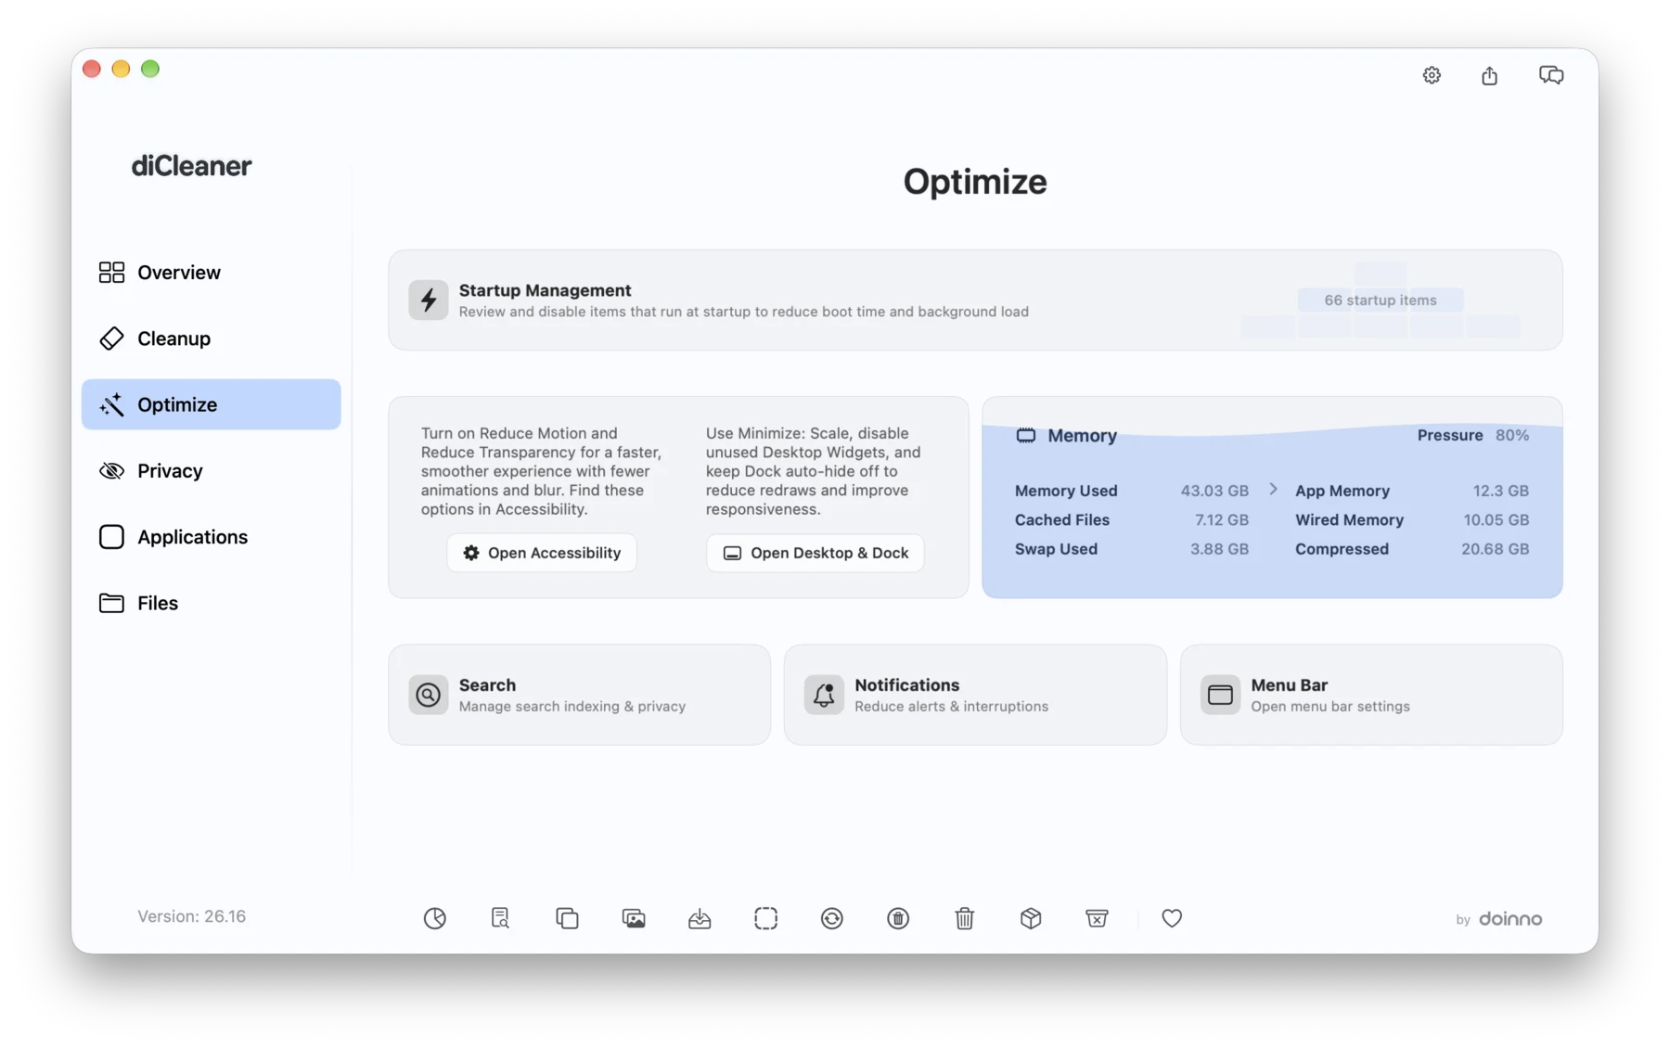
Task: Click the Compressed 20.68 GB value
Action: tap(1495, 549)
